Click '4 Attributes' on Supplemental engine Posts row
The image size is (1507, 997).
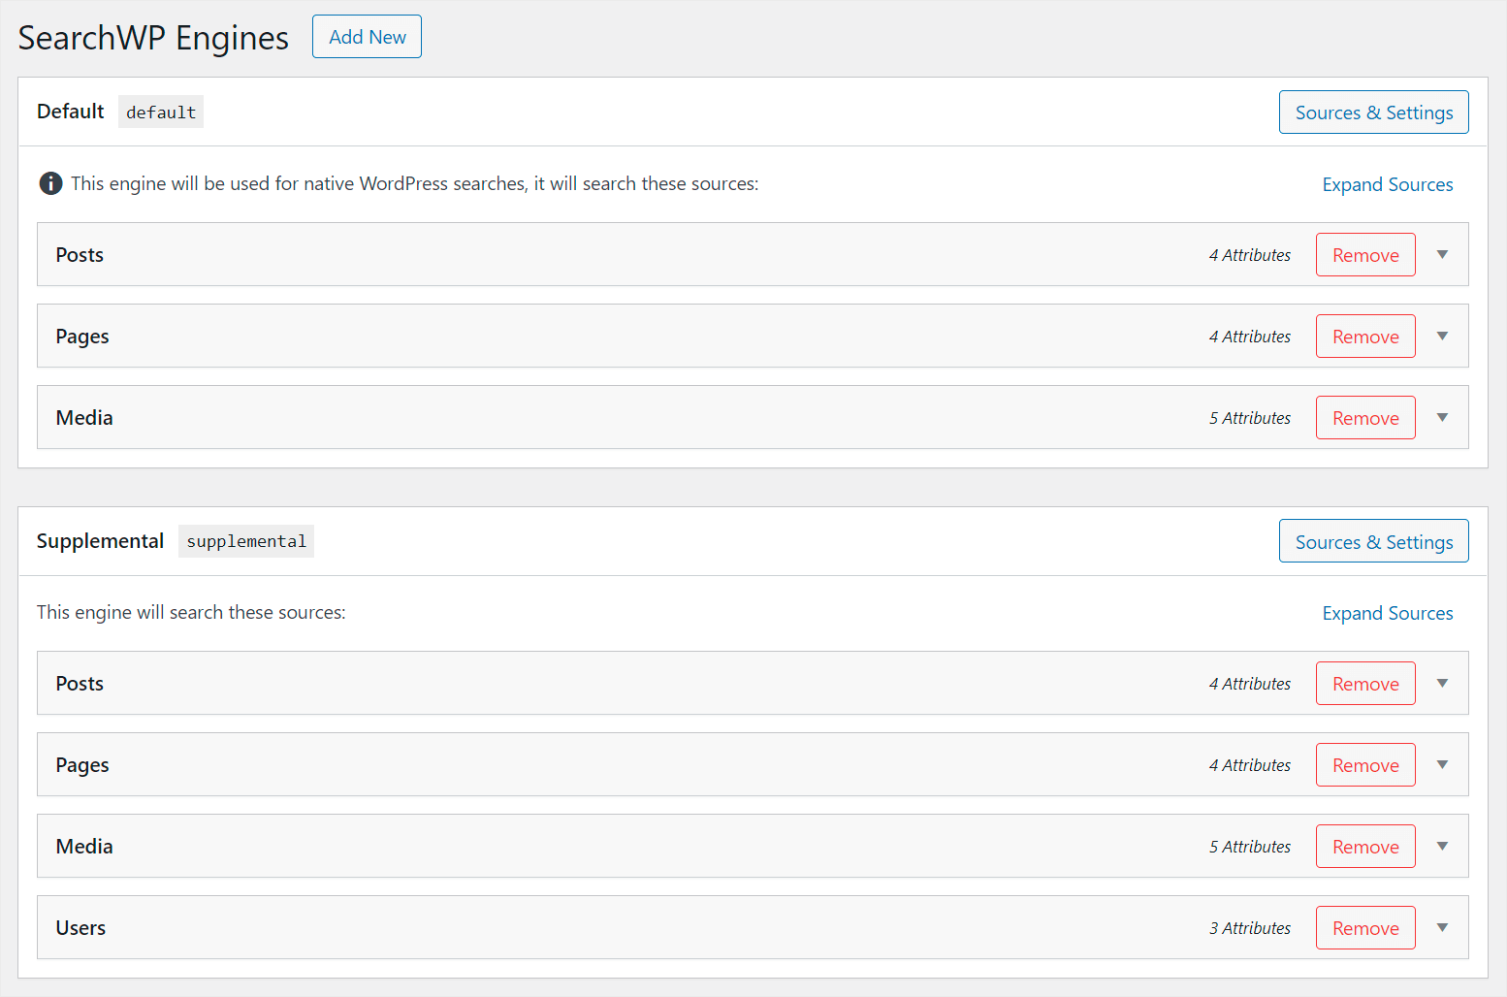pyautogui.click(x=1250, y=684)
